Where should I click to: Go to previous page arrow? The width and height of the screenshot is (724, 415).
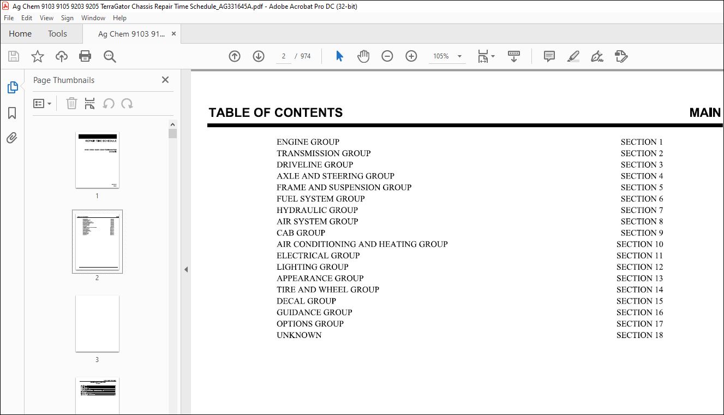tap(235, 56)
